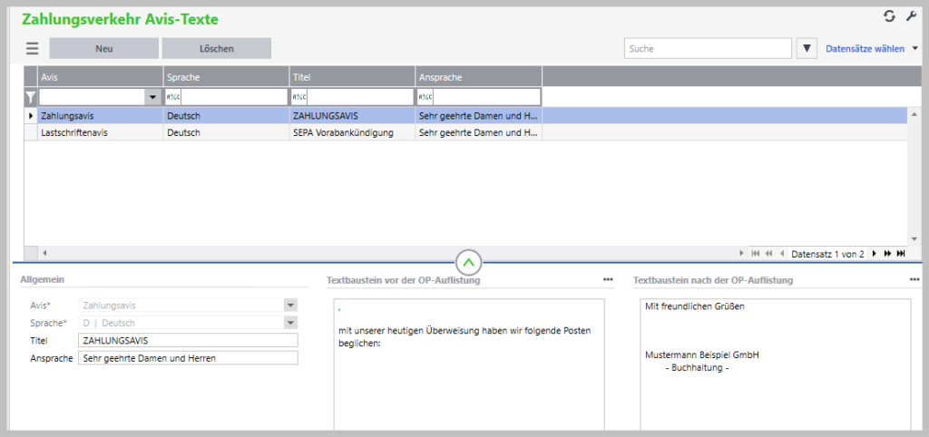
Task: Click the filter funnel icon in the grid
Action: click(30, 97)
